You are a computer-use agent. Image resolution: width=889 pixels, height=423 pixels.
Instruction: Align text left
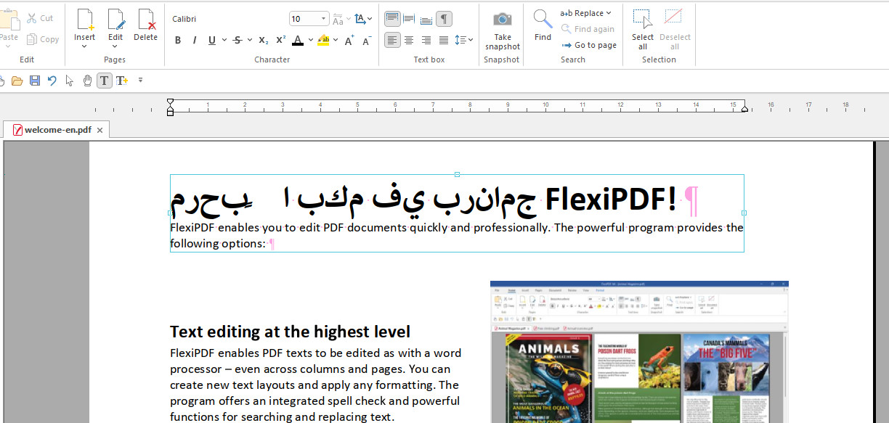392,41
